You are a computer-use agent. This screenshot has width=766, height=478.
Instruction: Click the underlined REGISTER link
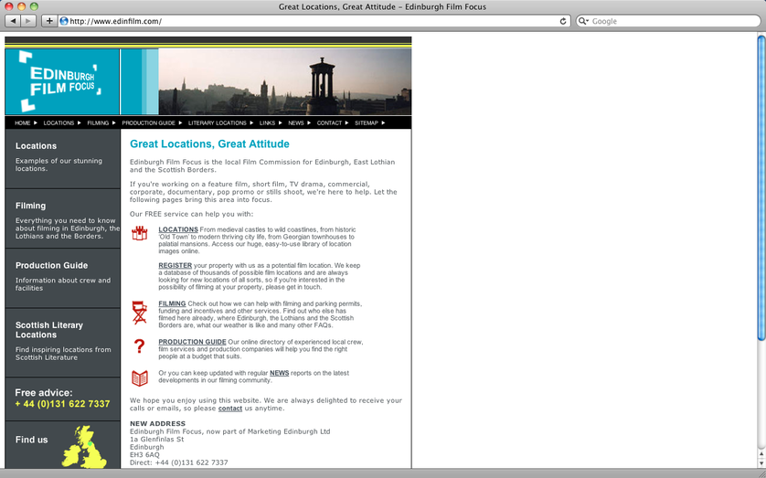tap(175, 266)
